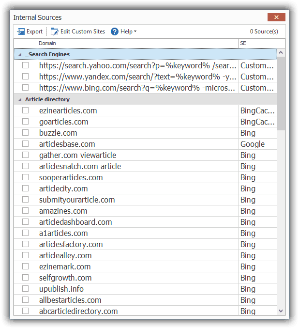
Task: Click the submityourarticle.com domain text
Action: coord(77,200)
